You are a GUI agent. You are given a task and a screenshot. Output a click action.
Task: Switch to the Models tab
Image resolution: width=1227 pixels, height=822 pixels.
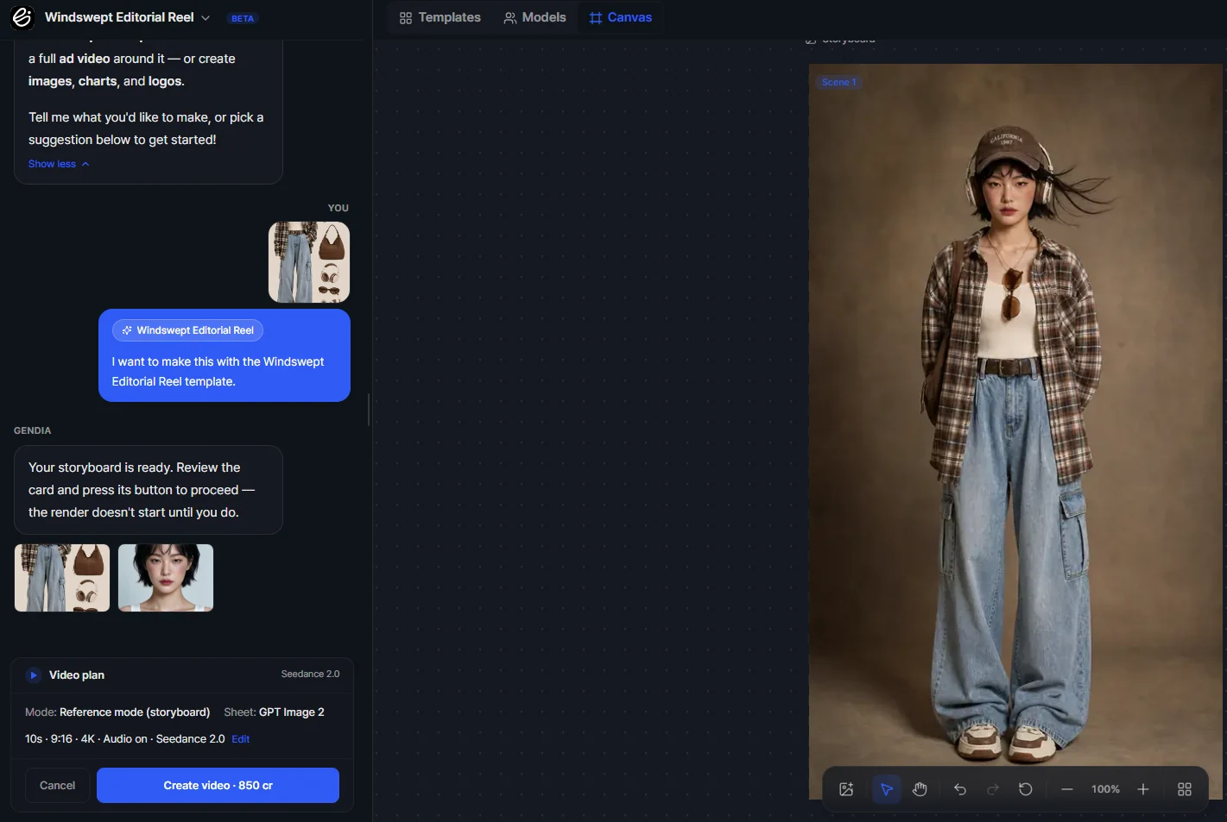click(x=535, y=17)
